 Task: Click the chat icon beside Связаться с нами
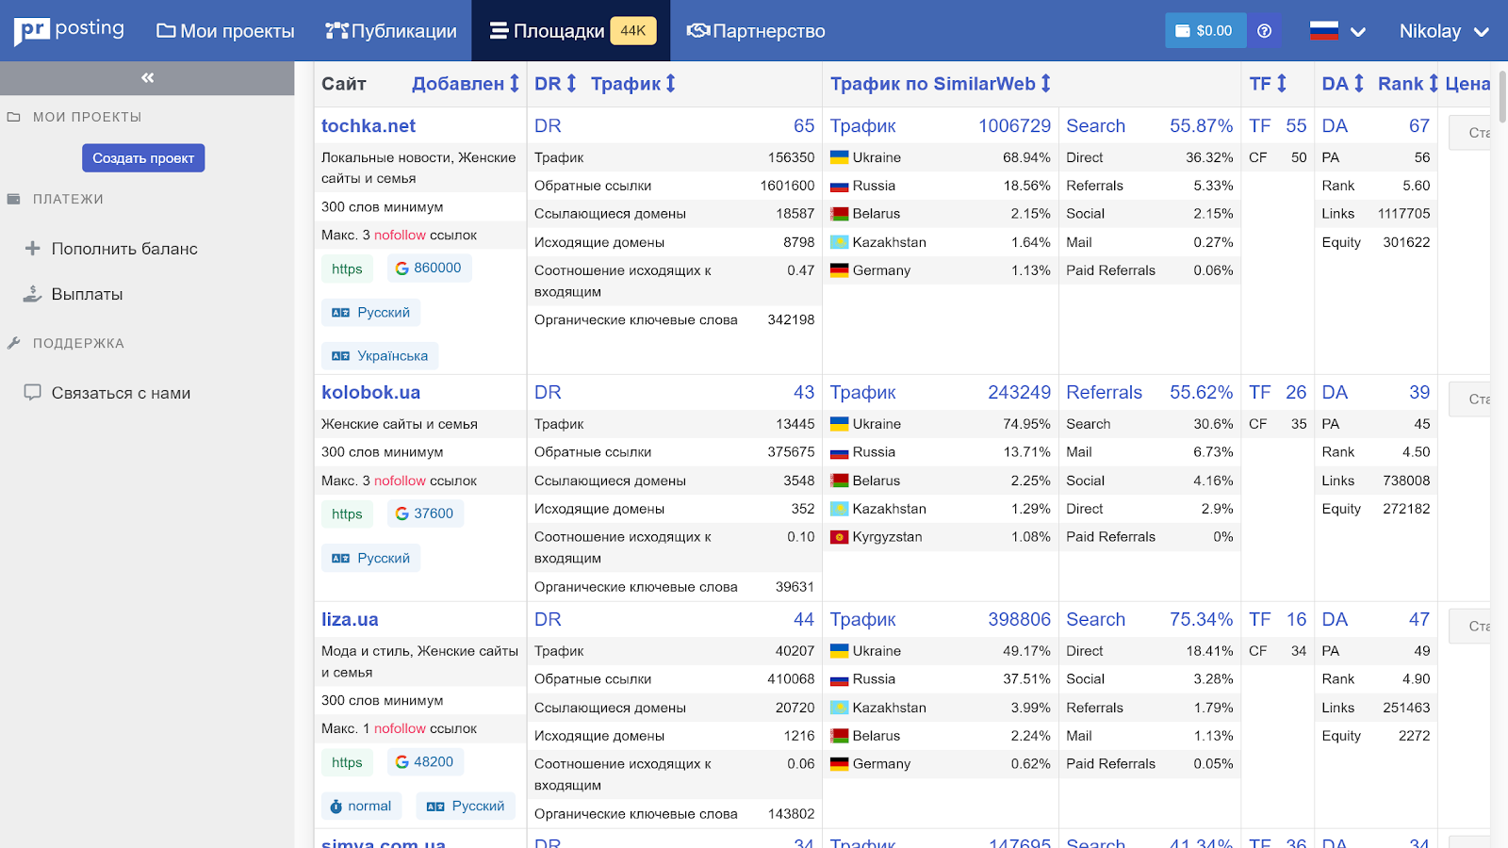[x=33, y=392]
